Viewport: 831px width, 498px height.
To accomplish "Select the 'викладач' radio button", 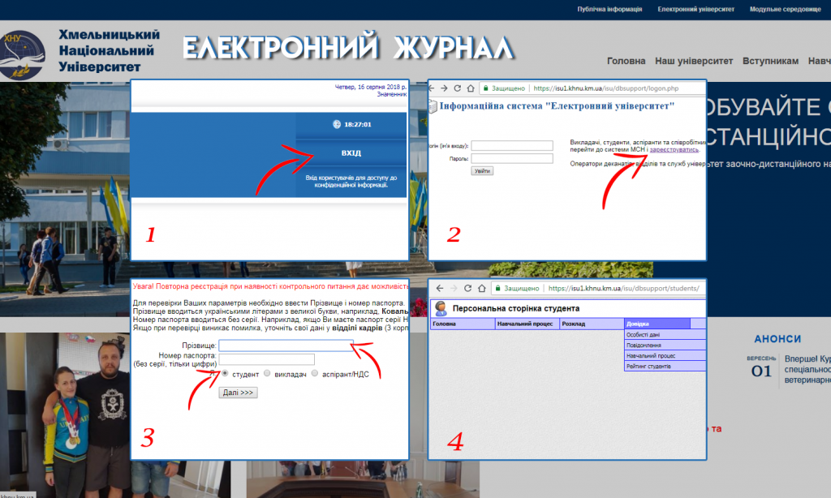I will click(267, 373).
